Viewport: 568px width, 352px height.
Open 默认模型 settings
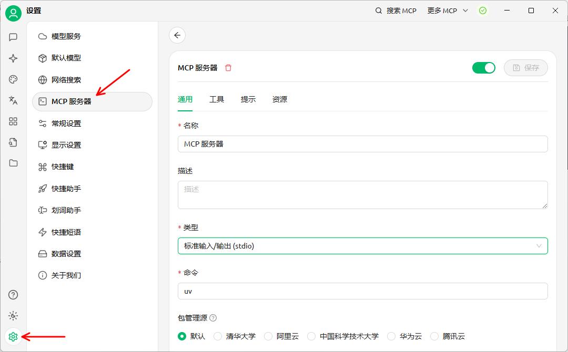92,58
